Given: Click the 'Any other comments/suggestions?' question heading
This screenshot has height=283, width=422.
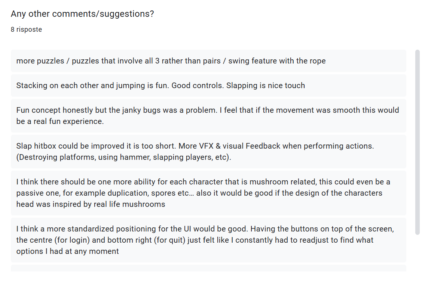Looking at the screenshot, I should point(82,14).
